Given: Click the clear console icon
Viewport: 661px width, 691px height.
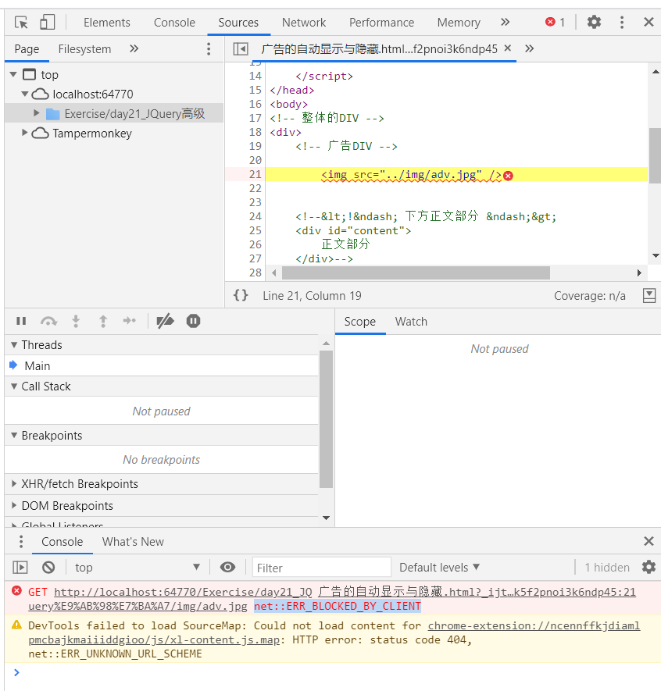Looking at the screenshot, I should (x=48, y=567).
